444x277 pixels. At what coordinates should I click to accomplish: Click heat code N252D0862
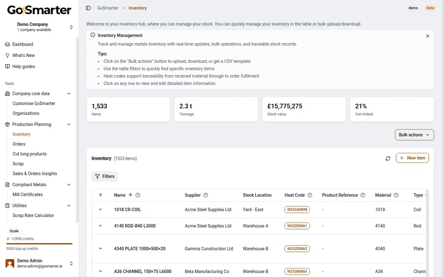click(x=297, y=249)
